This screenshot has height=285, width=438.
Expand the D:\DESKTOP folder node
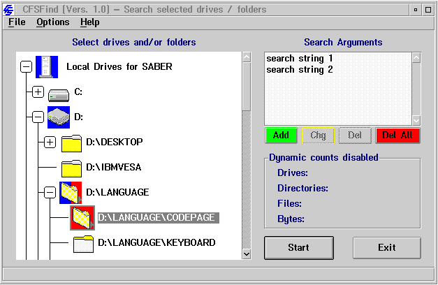[50, 142]
